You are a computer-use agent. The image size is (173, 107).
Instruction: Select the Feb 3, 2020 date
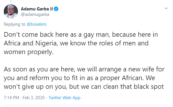(x=34, y=98)
